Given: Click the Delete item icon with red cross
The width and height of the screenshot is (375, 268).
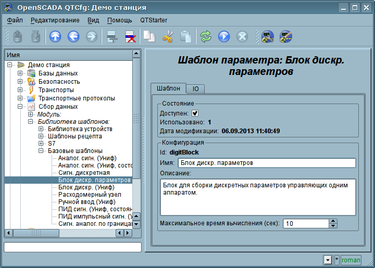Looking at the screenshot, I should (130, 36).
